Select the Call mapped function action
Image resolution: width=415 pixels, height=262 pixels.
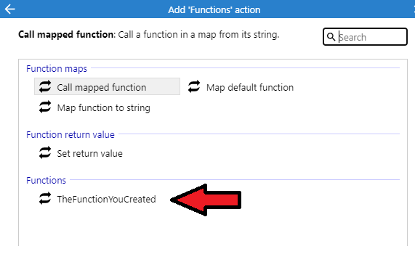tap(107, 86)
